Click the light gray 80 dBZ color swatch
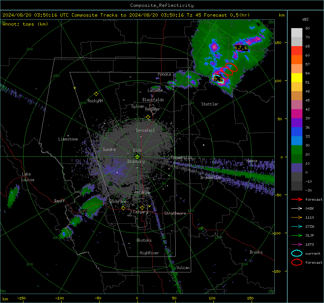 click(x=297, y=33)
